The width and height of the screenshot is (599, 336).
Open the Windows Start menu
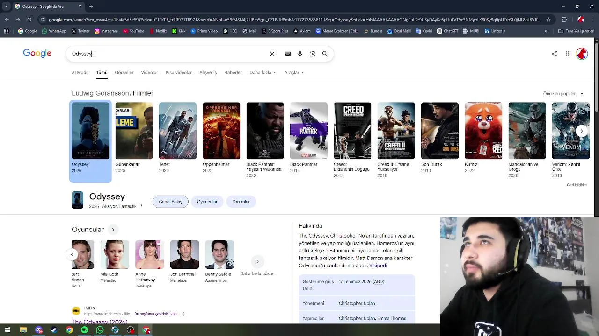[7, 330]
